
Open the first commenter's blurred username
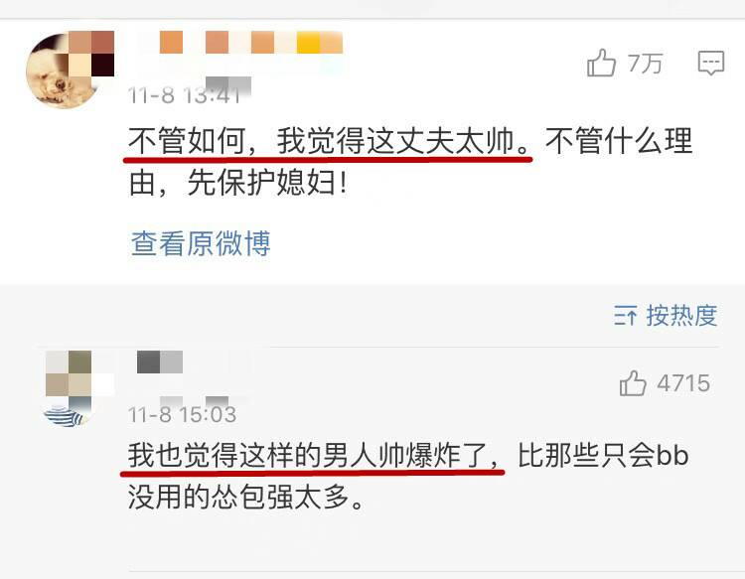point(251,42)
